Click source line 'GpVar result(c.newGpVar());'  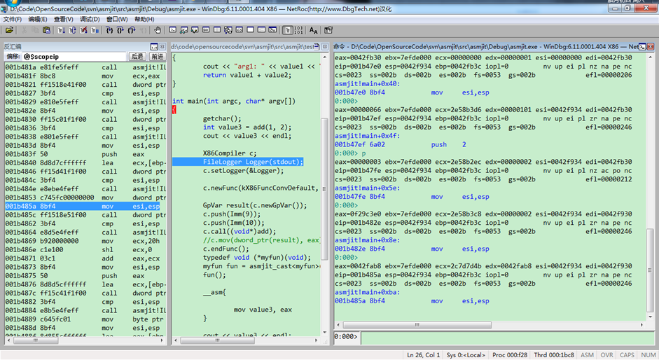[x=255, y=205]
